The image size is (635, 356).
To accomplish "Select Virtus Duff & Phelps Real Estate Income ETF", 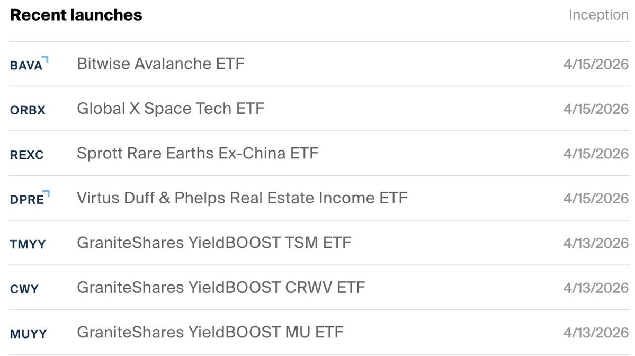I will [x=242, y=198].
